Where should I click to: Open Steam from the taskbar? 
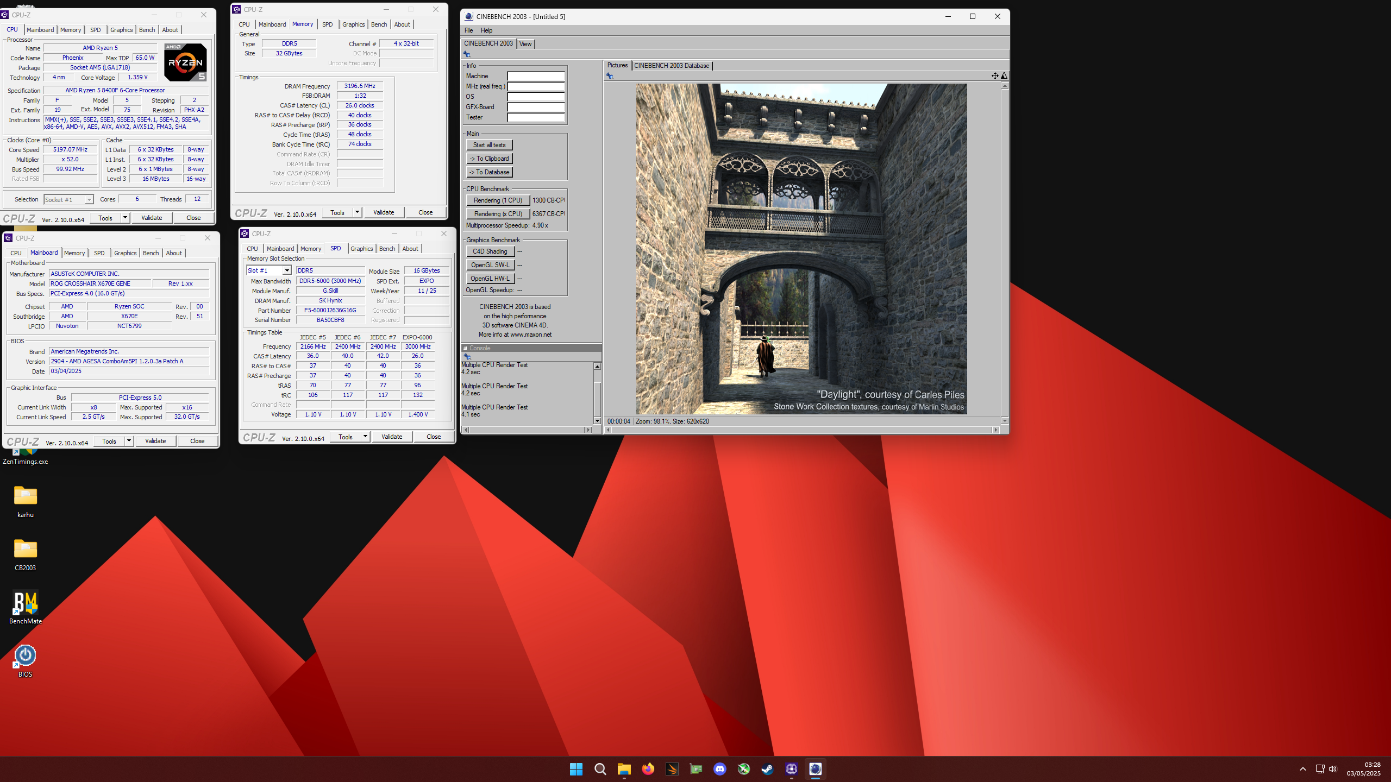click(767, 769)
